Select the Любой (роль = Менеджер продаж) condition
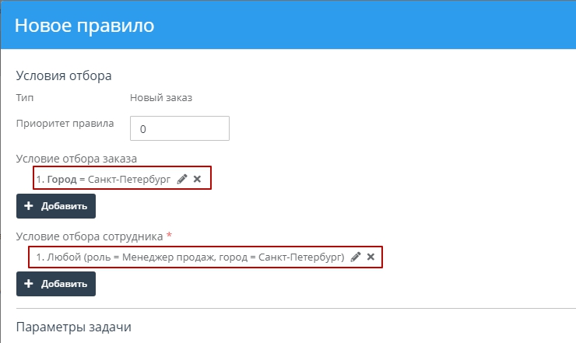576x343 pixels. coord(191,257)
